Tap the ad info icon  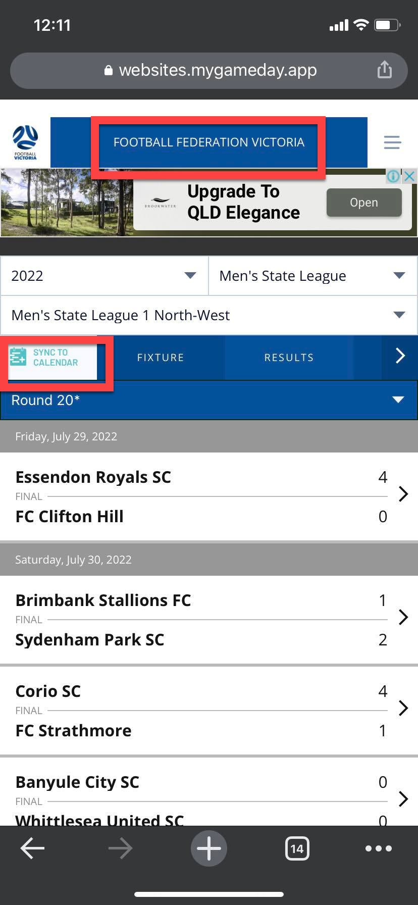[x=393, y=176]
